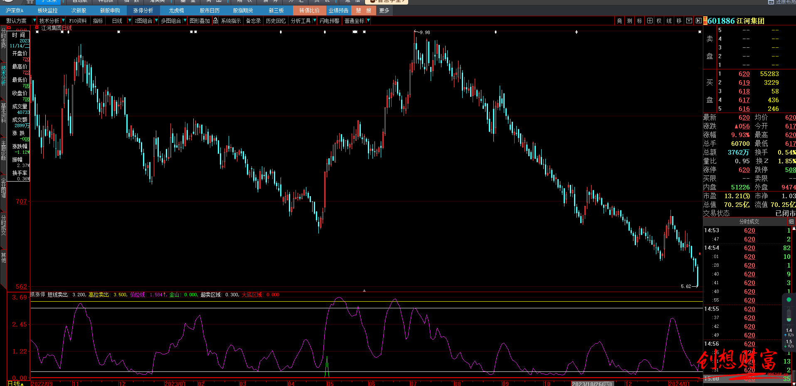Open the 分时成交 vertical sidebar tab
This screenshot has width=796, height=386.
coord(3,225)
